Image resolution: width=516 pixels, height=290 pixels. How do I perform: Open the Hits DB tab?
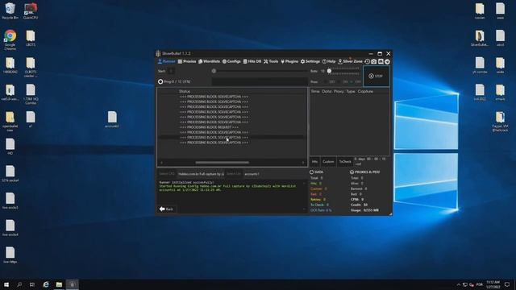[x=252, y=61]
